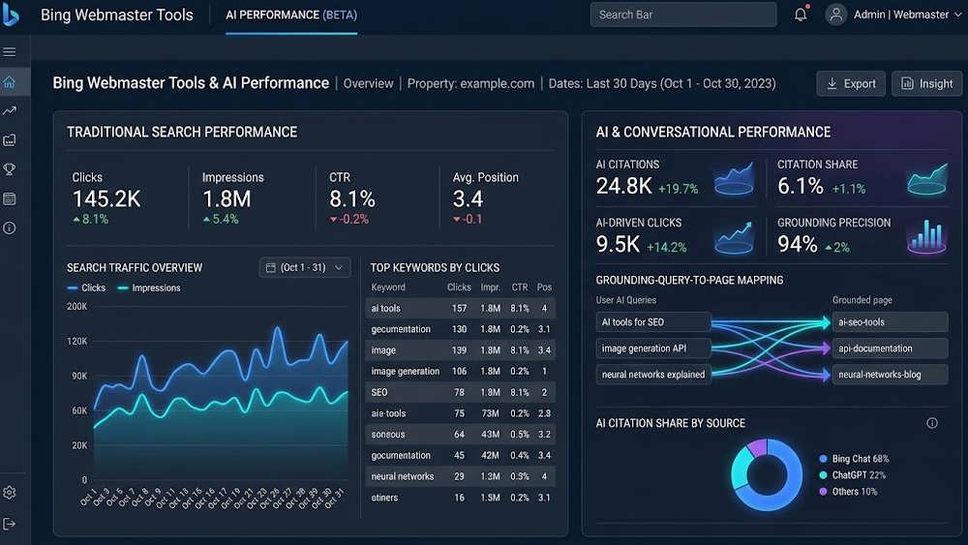Select the 'image generation' keyword row
Screen dimensions: 968x545
461,371
